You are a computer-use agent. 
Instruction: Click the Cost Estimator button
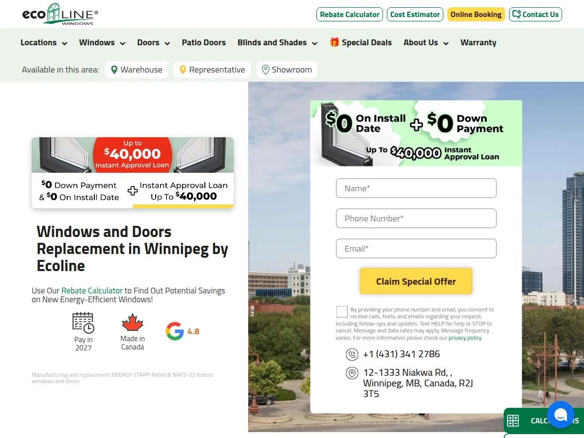click(415, 15)
